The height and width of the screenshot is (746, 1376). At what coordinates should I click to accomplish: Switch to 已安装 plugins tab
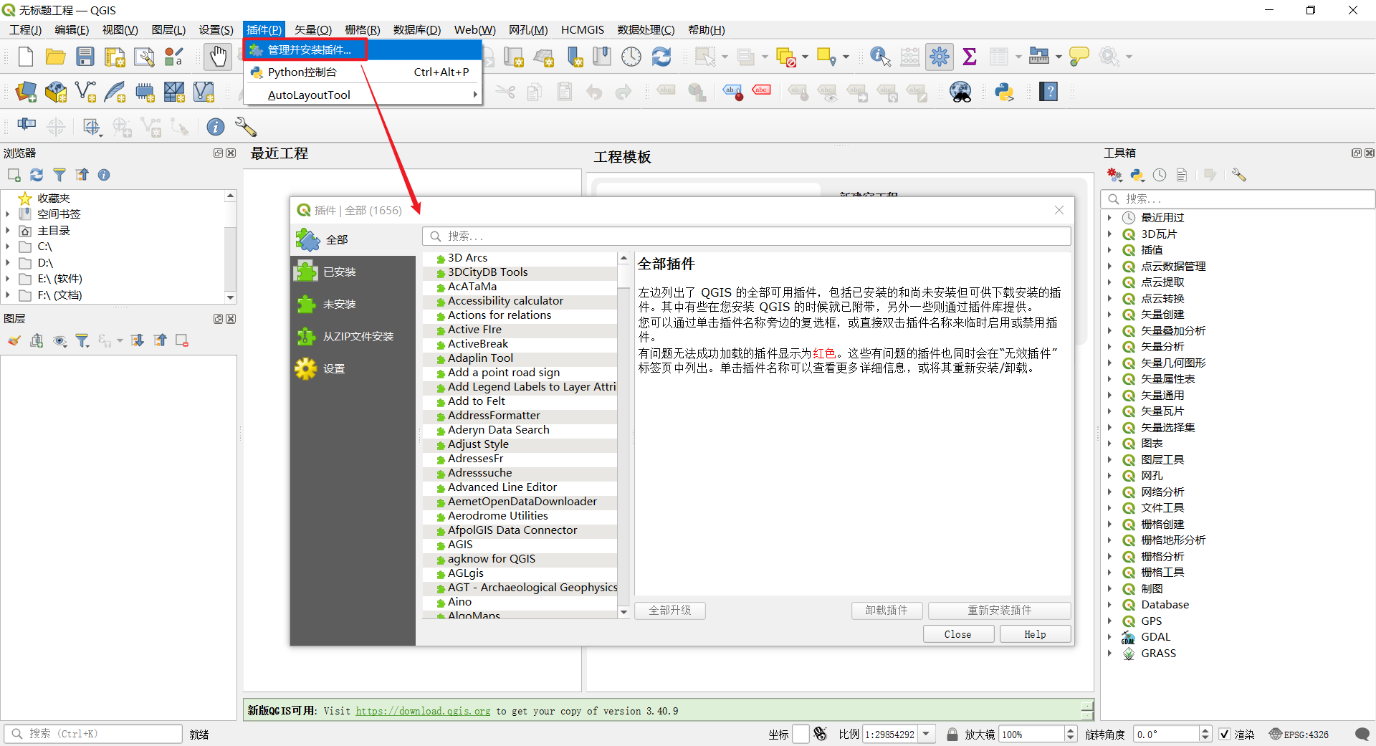coord(353,272)
